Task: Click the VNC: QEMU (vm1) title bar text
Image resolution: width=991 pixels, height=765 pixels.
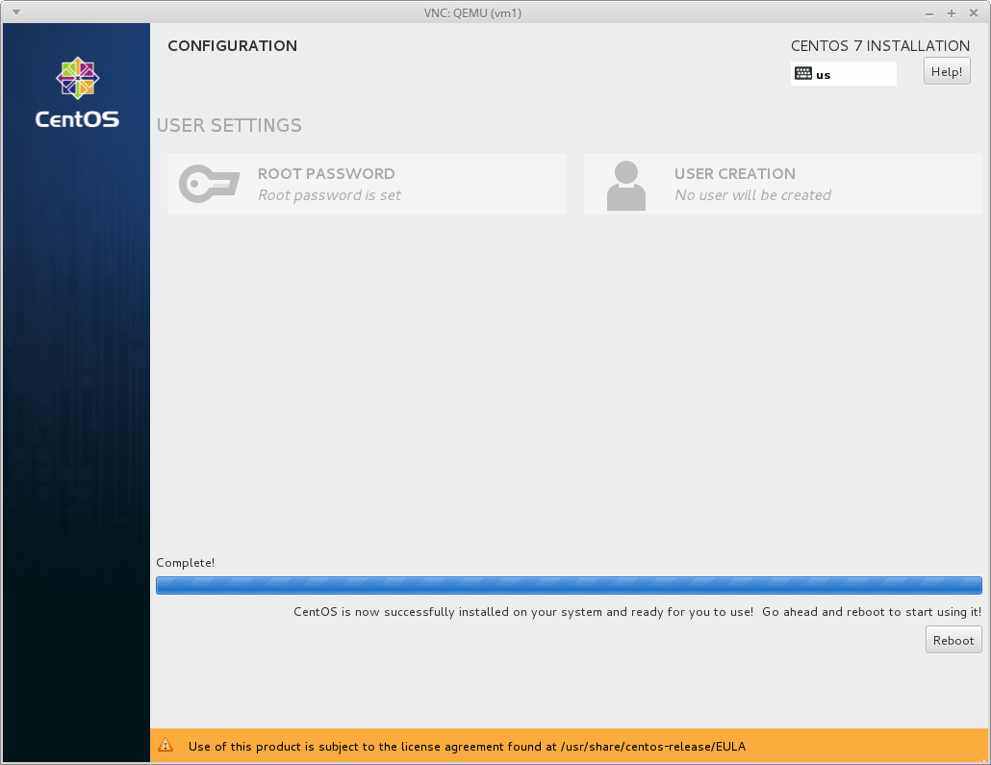Action: pyautogui.click(x=472, y=13)
